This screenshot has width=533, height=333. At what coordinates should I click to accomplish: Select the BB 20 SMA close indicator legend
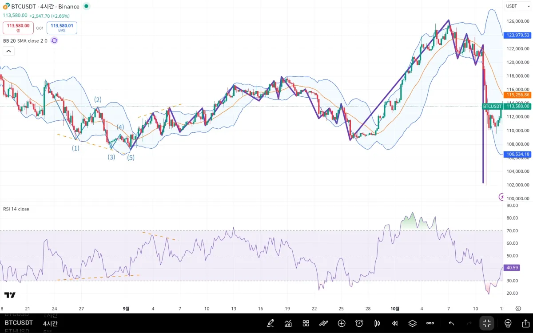click(x=25, y=40)
